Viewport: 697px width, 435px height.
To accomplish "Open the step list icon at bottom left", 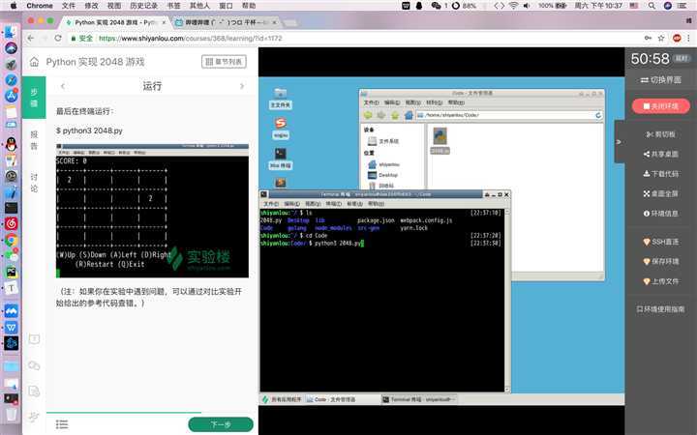I will (62, 424).
